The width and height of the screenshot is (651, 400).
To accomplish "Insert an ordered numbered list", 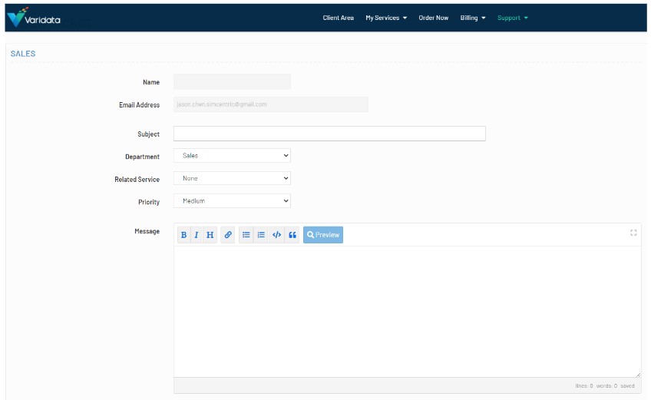I will (x=261, y=235).
